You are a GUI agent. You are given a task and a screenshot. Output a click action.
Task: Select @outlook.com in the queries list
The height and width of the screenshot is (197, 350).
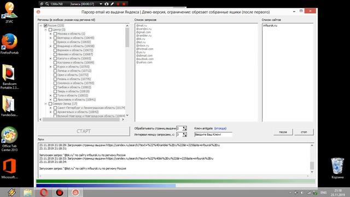coord(145,59)
